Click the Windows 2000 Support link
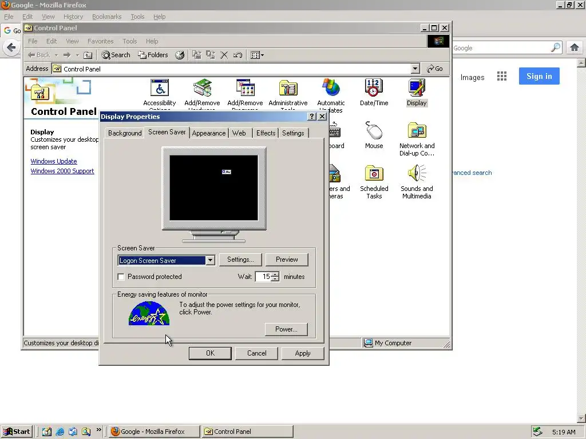The width and height of the screenshot is (586, 439). [62, 171]
